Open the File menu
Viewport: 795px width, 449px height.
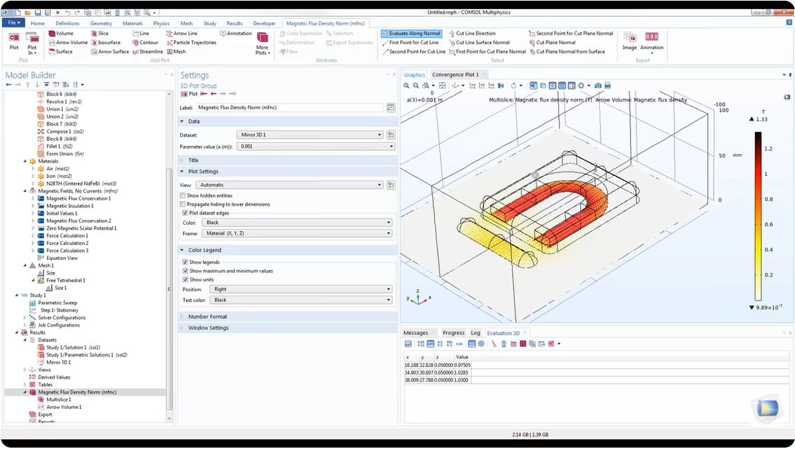pyautogui.click(x=13, y=23)
